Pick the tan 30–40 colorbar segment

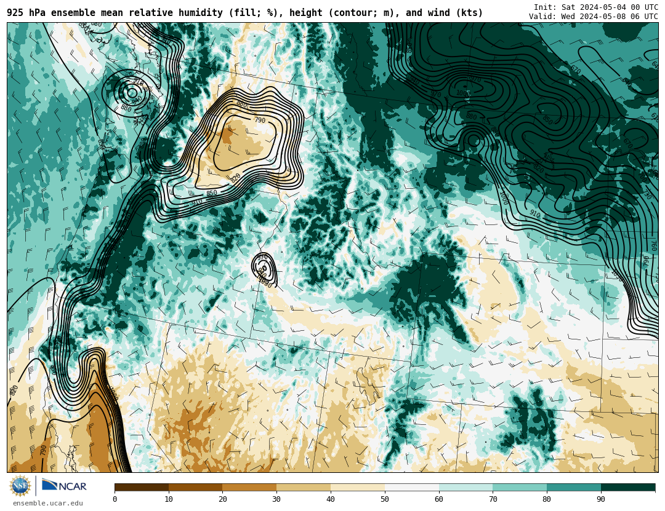304,487
